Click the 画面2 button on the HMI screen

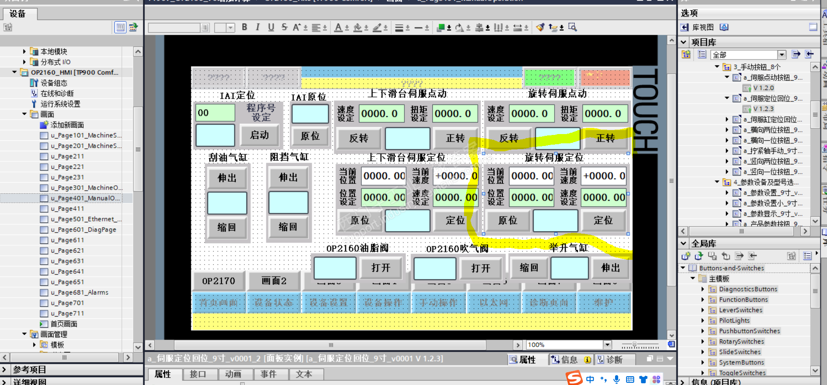tap(274, 281)
